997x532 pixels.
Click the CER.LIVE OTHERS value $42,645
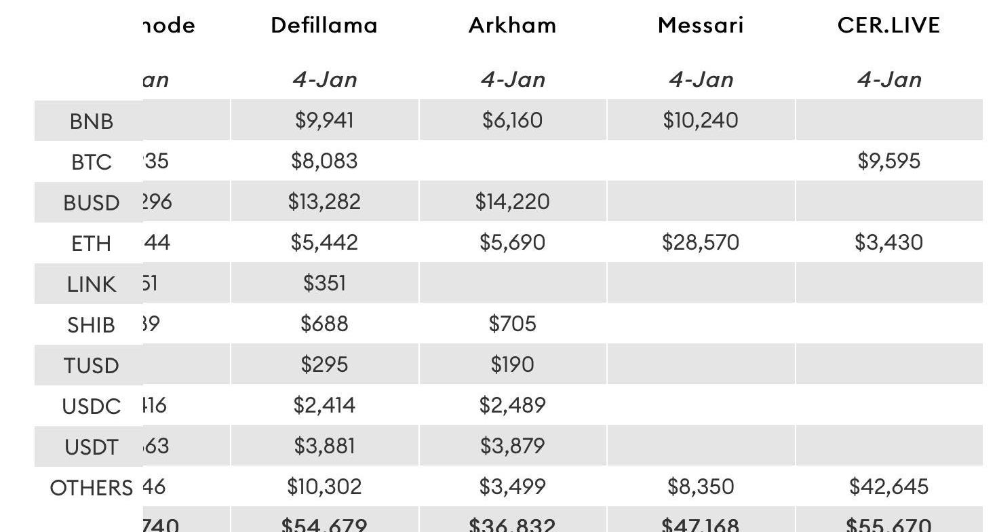click(x=888, y=487)
